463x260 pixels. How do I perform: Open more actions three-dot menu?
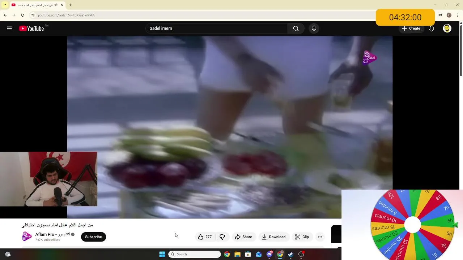tap(320, 237)
